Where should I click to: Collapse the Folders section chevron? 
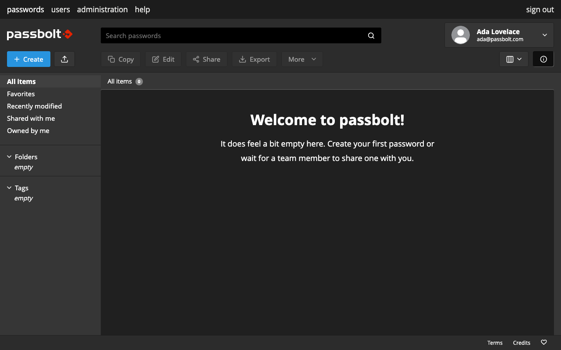(x=9, y=157)
